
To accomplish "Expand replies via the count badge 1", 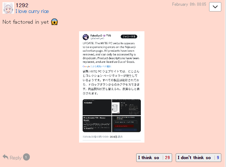I will [x=26, y=157].
